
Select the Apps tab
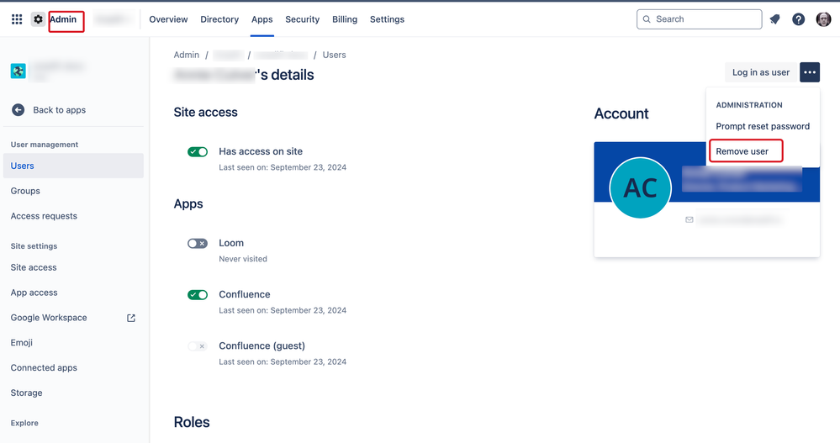pos(262,19)
